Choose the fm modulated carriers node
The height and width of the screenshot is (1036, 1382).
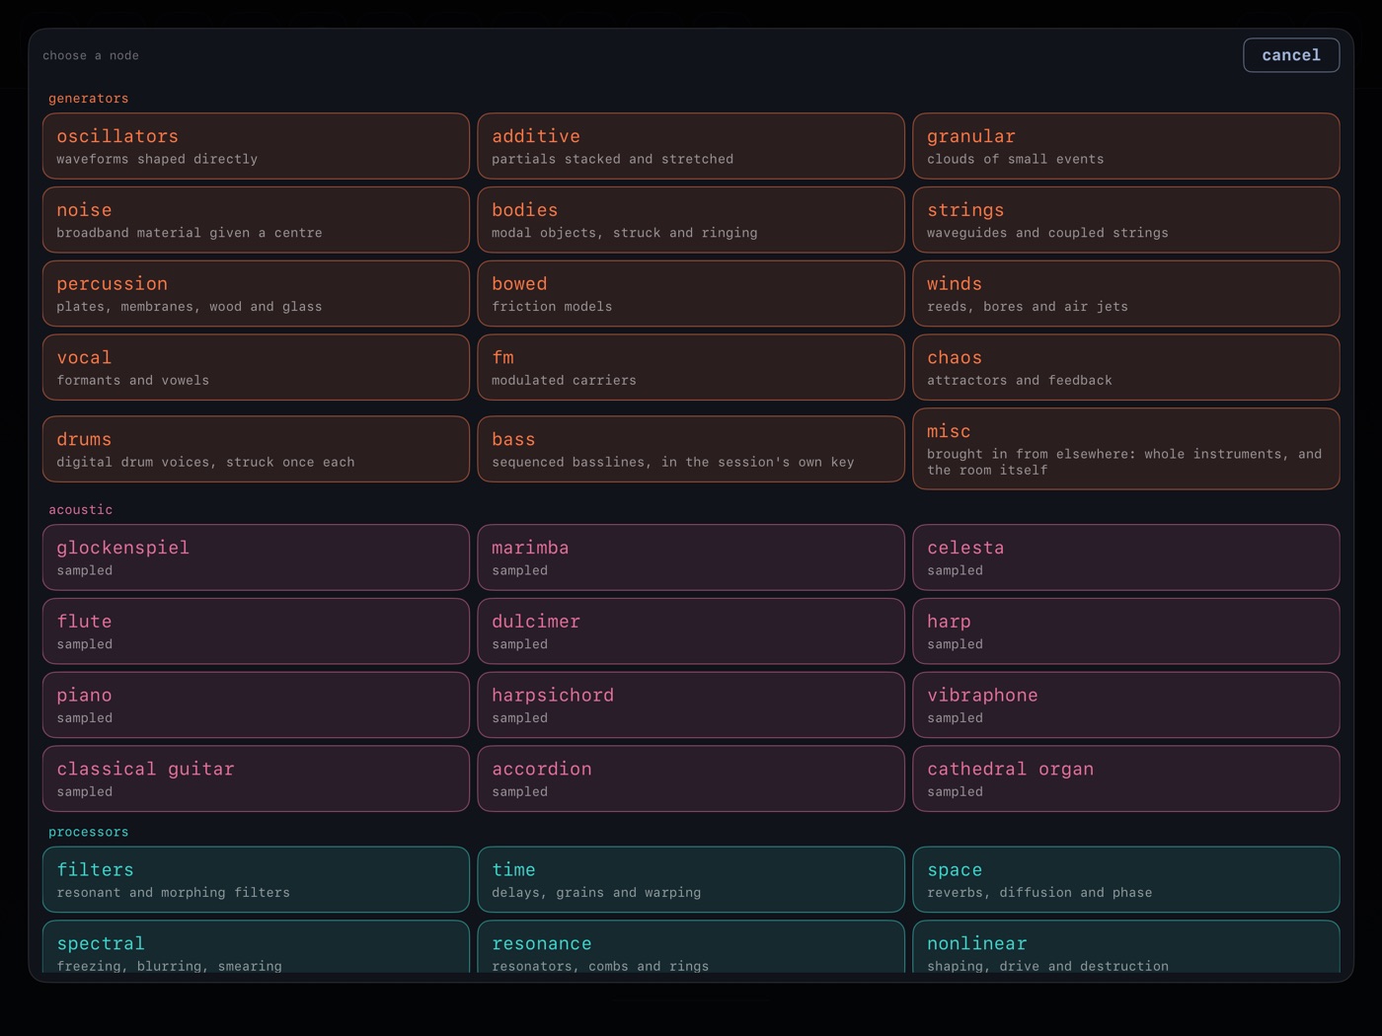691,367
